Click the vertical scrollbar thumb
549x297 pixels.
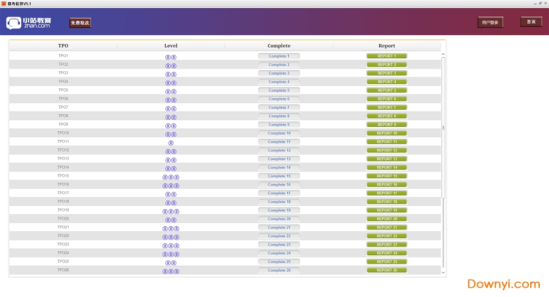(443, 127)
